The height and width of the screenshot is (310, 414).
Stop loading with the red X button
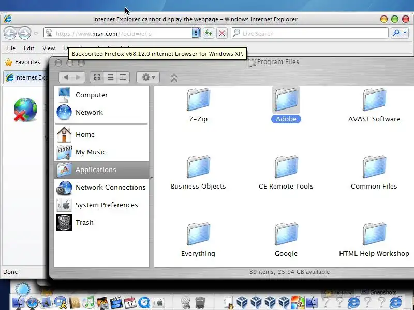point(222,33)
